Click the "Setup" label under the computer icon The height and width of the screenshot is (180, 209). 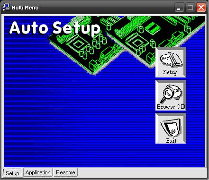pos(170,72)
